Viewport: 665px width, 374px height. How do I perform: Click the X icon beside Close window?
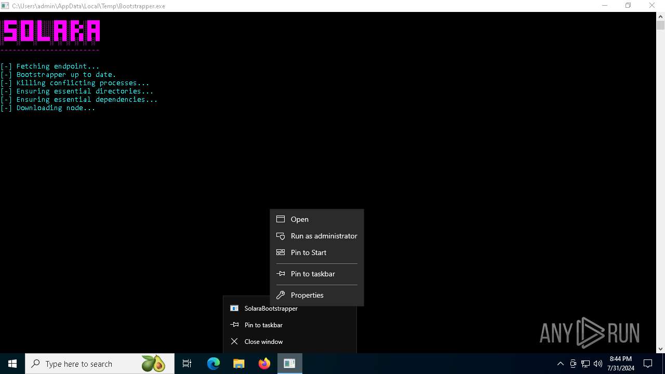(234, 341)
